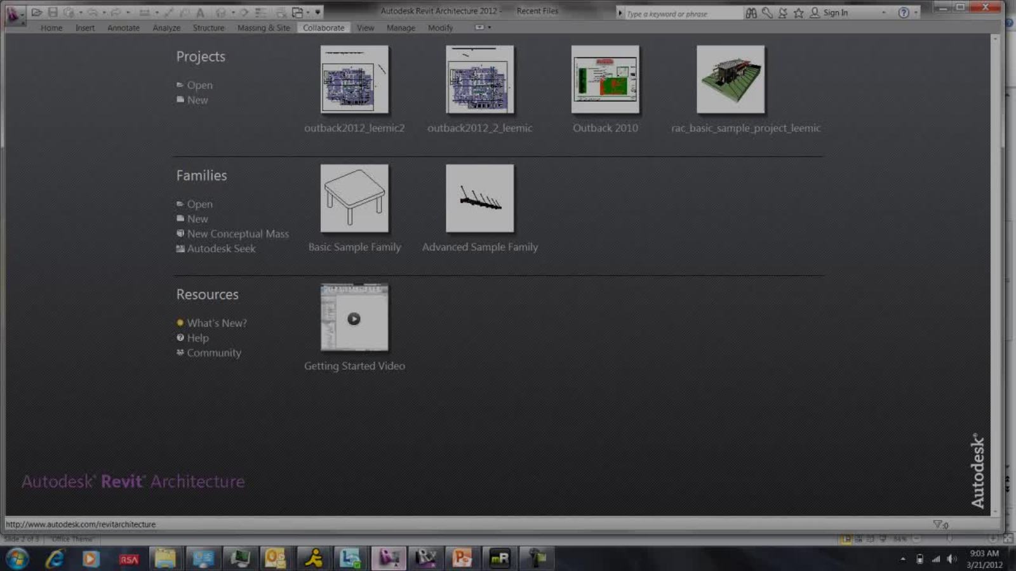
Task: Open PowerPoint from the taskbar
Action: tap(462, 558)
